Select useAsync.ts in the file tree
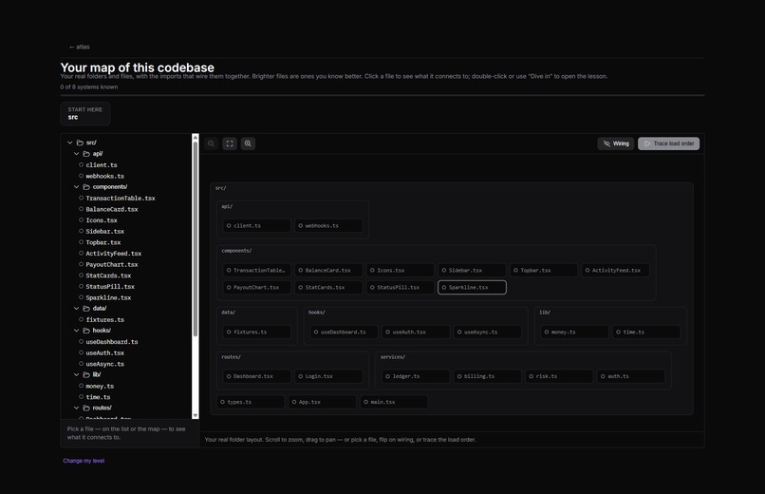Viewport: 765px width, 494px height. (105, 364)
